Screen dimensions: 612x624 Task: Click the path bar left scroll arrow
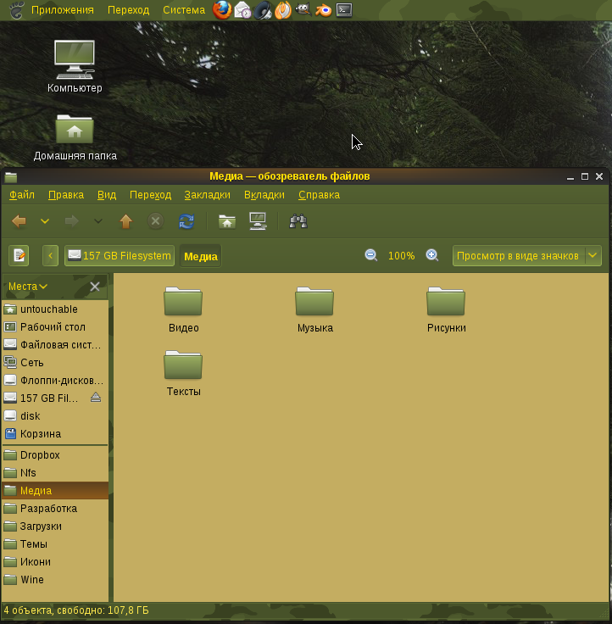click(x=50, y=255)
